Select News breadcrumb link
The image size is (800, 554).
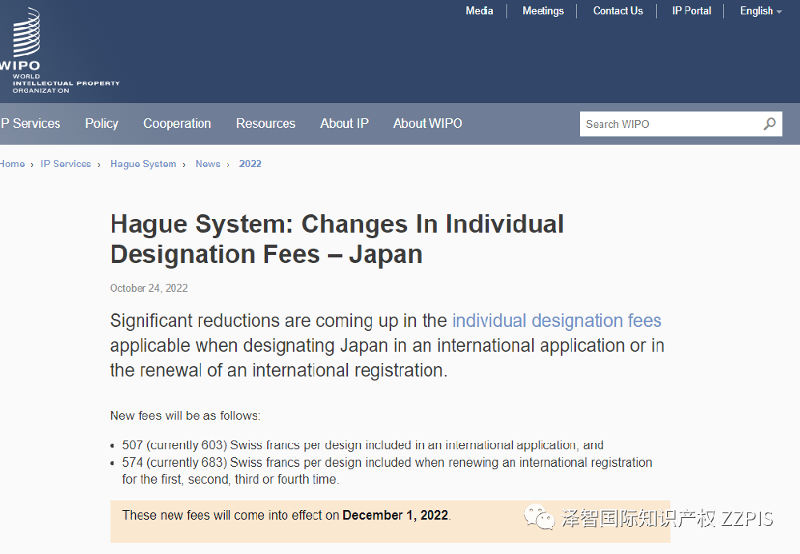coord(208,164)
